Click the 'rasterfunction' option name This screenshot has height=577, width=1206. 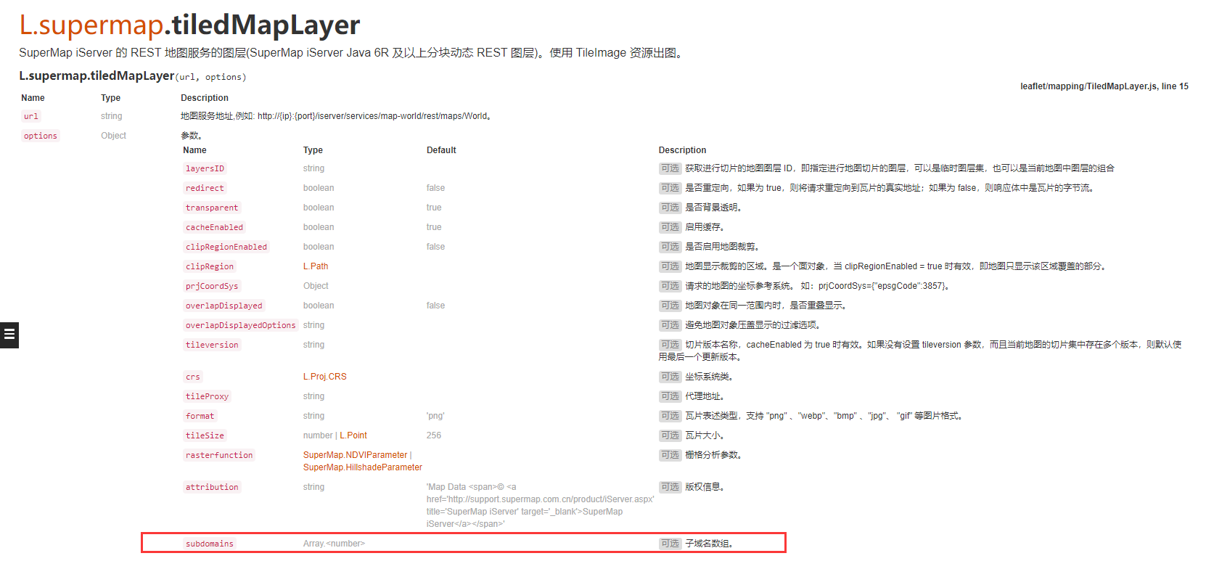(x=219, y=455)
